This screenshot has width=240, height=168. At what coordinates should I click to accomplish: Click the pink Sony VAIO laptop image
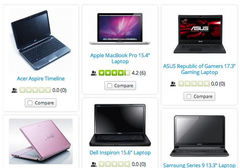coord(41,141)
